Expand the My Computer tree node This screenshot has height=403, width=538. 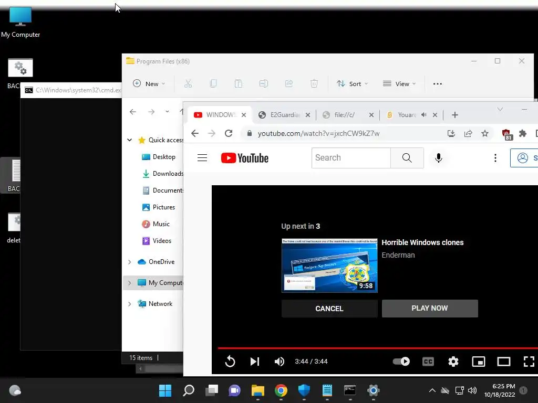coord(129,283)
